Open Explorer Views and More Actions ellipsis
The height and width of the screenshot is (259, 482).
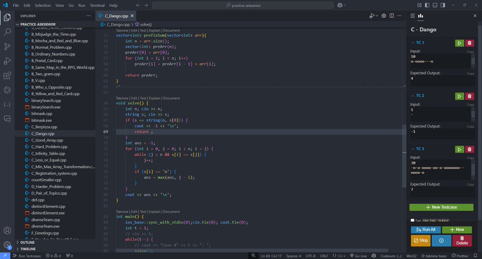pyautogui.click(x=88, y=16)
